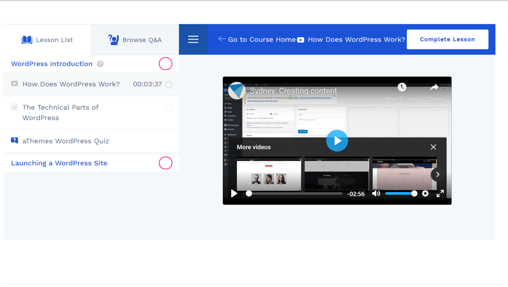Click the quiz icon beside aThemes WordPress Quiz

(x=15, y=141)
